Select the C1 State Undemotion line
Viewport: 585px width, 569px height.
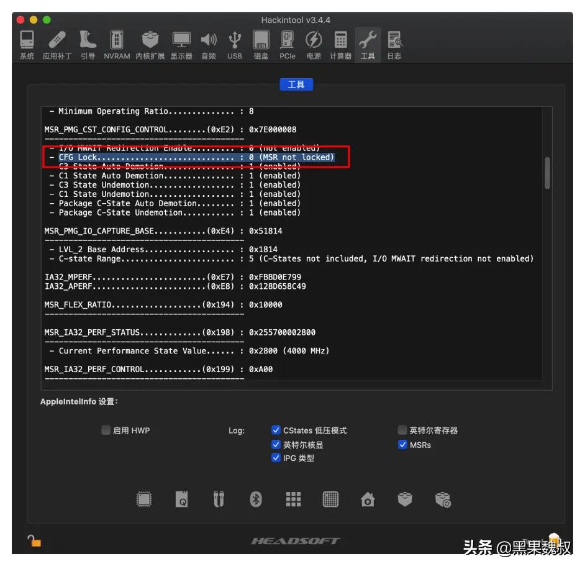(x=175, y=194)
